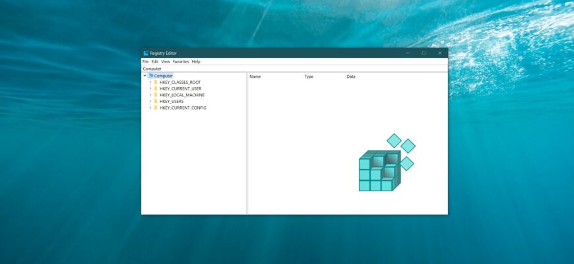This screenshot has height=264, width=574.
Task: Expand the HKEY_CURRENT_USER key arrow
Action: [150, 88]
